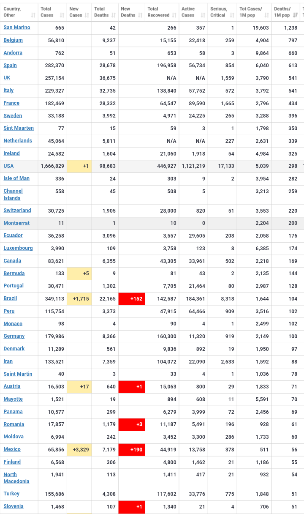Open the San Marino country link
This screenshot has width=304, height=514.
17,27
